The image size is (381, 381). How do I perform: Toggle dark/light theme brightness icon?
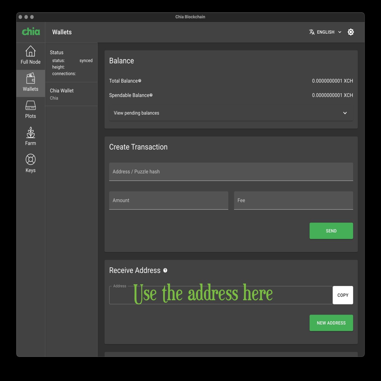351,32
